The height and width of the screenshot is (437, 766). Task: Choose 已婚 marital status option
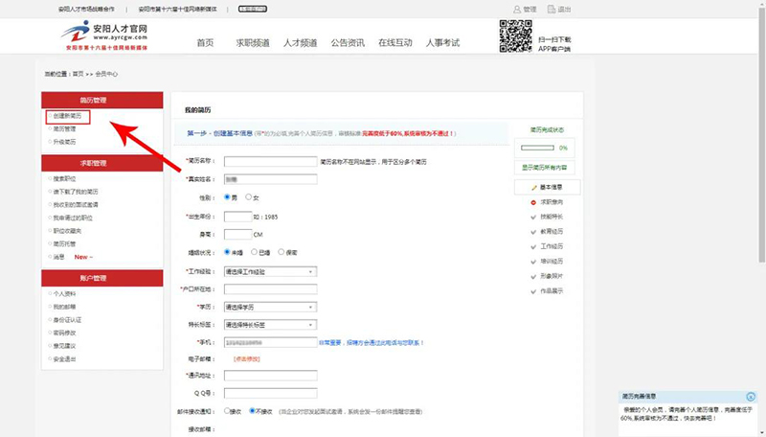(x=254, y=252)
